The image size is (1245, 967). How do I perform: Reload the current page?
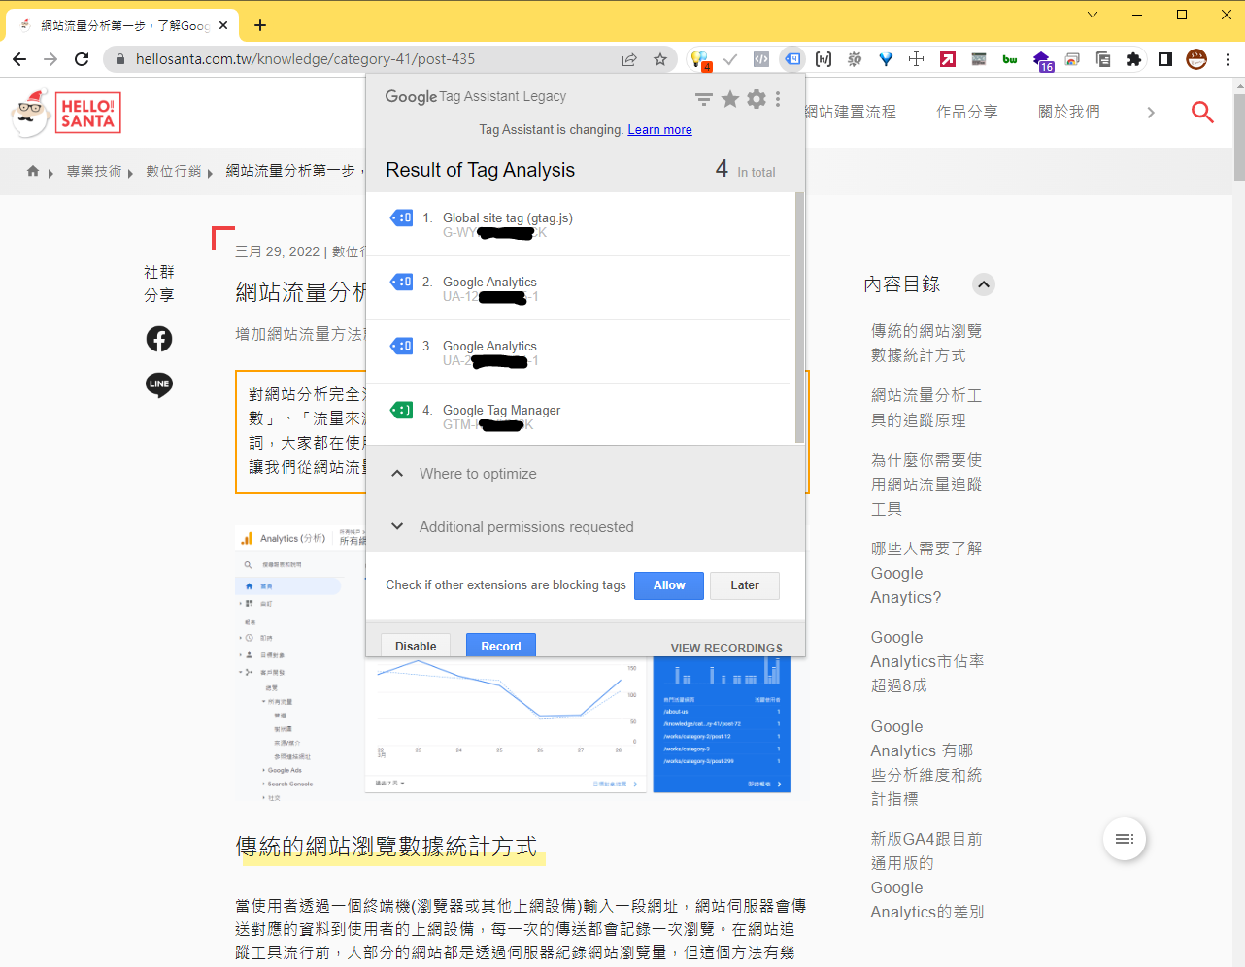[x=82, y=59]
